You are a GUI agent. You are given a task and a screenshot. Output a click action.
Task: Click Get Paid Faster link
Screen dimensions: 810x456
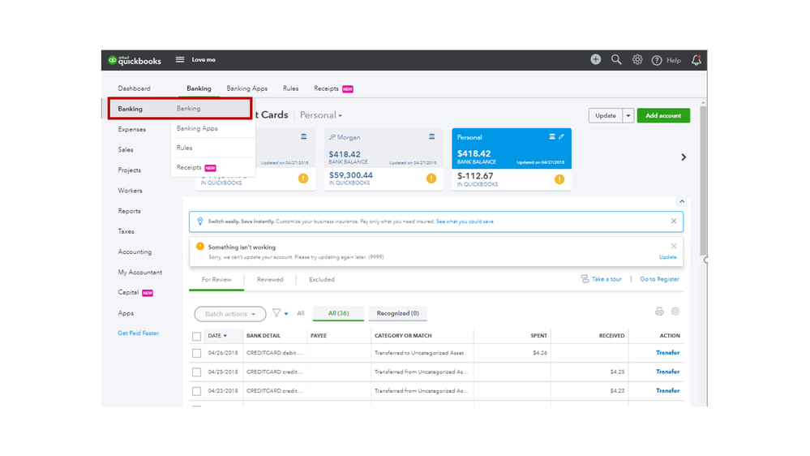138,333
